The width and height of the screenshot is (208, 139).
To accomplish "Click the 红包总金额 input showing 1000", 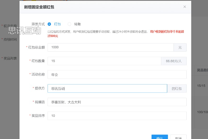I will (x=110, y=47).
